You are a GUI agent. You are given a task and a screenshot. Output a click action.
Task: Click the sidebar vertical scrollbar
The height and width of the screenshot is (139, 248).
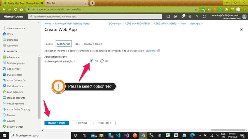coord(39,88)
